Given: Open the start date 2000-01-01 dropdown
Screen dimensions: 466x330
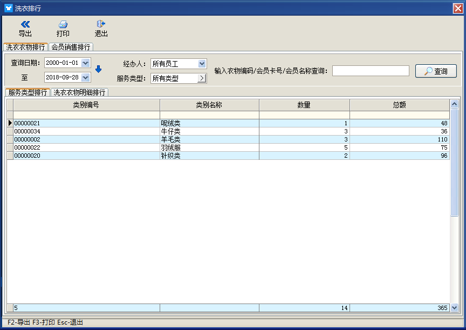Looking at the screenshot, I should click(x=86, y=63).
